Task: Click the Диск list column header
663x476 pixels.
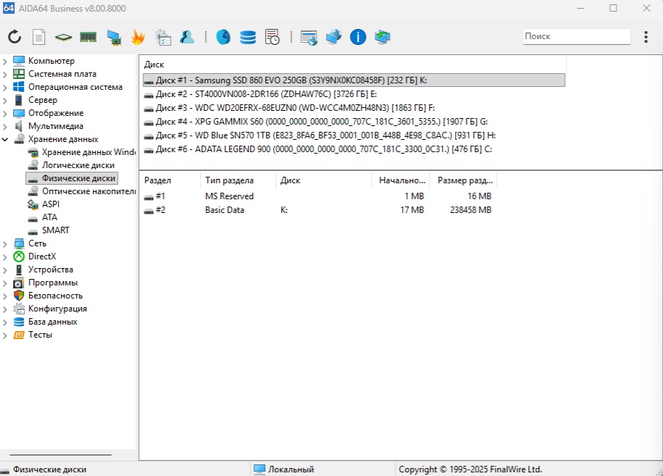Action: click(x=353, y=64)
